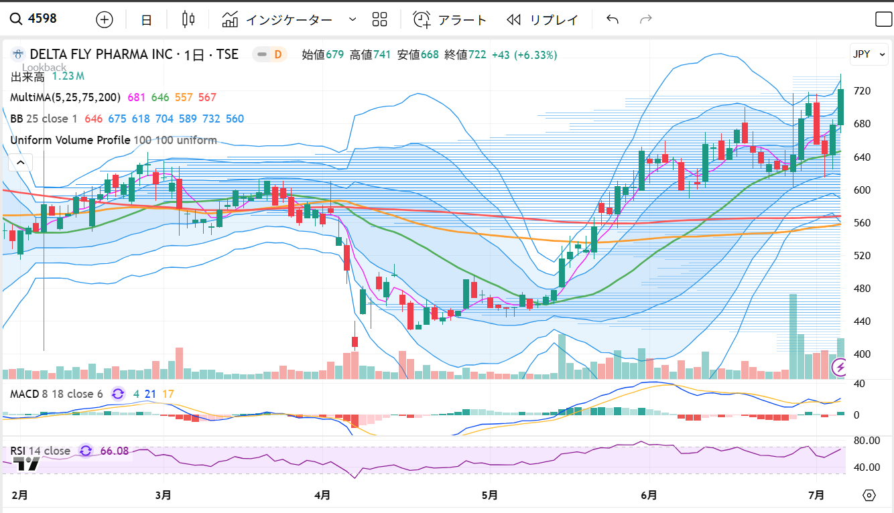The height and width of the screenshot is (513, 894).
Task: Click 2月 on time axis
Action: pyautogui.click(x=20, y=496)
